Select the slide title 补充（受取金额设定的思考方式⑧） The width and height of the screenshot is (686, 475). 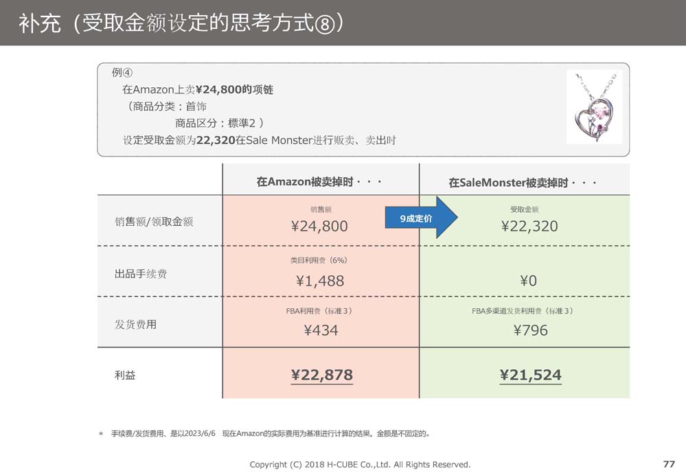[x=181, y=23]
